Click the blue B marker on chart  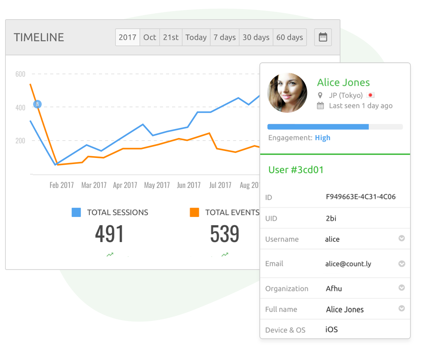click(37, 104)
